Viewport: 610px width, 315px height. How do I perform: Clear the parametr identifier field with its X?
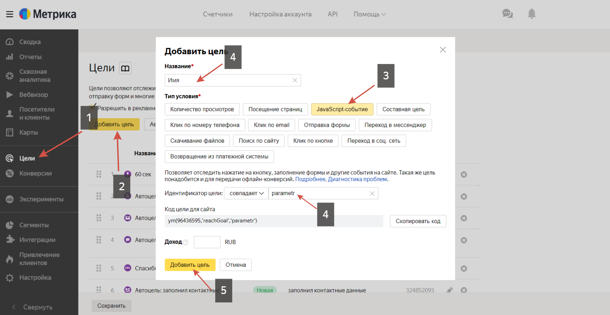coord(372,193)
